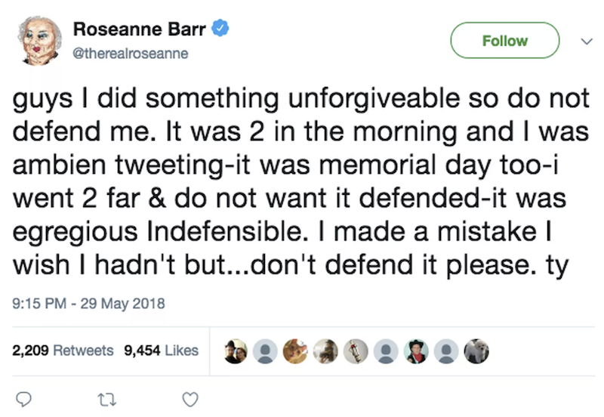
Task: Follow the @therealroseanne account
Action: tap(504, 41)
